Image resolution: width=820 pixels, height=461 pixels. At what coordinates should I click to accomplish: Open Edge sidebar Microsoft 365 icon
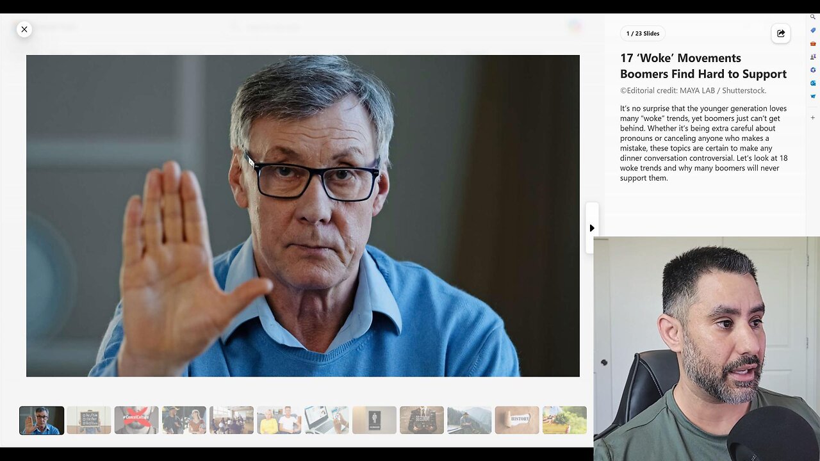tap(813, 70)
